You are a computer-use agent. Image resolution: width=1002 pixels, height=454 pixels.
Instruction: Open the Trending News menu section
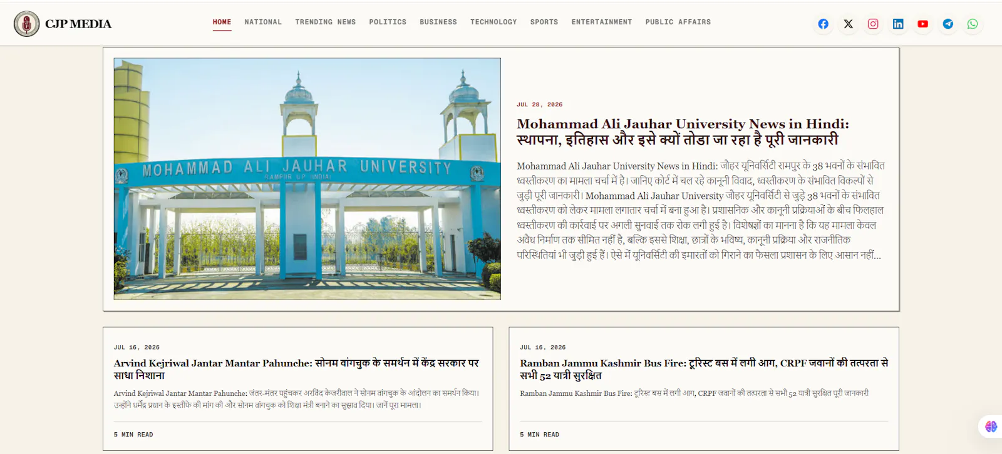pyautogui.click(x=326, y=22)
